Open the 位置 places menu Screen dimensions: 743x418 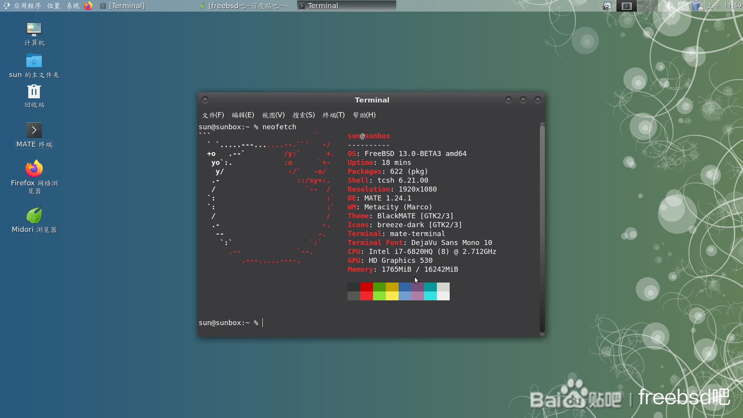[53, 6]
